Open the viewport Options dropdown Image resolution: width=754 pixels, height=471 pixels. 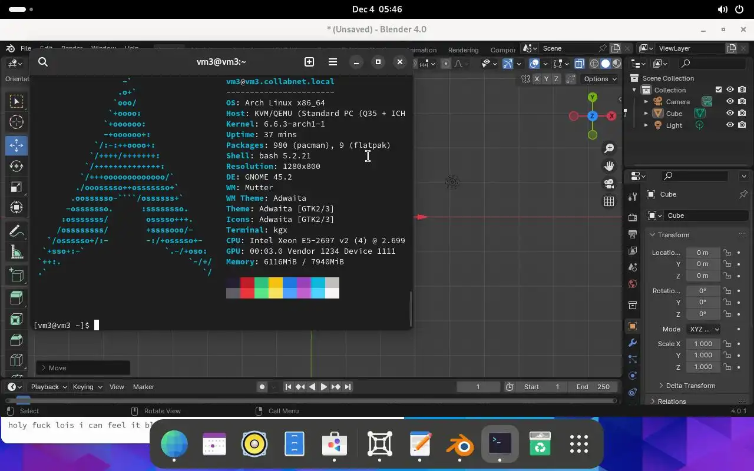pyautogui.click(x=600, y=79)
